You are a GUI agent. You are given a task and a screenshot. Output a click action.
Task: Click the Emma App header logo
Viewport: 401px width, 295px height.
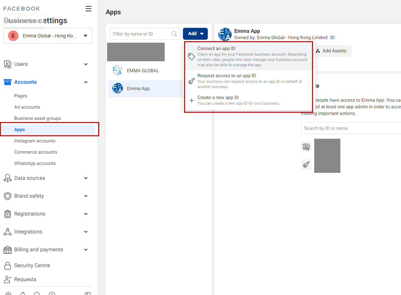[x=225, y=34]
